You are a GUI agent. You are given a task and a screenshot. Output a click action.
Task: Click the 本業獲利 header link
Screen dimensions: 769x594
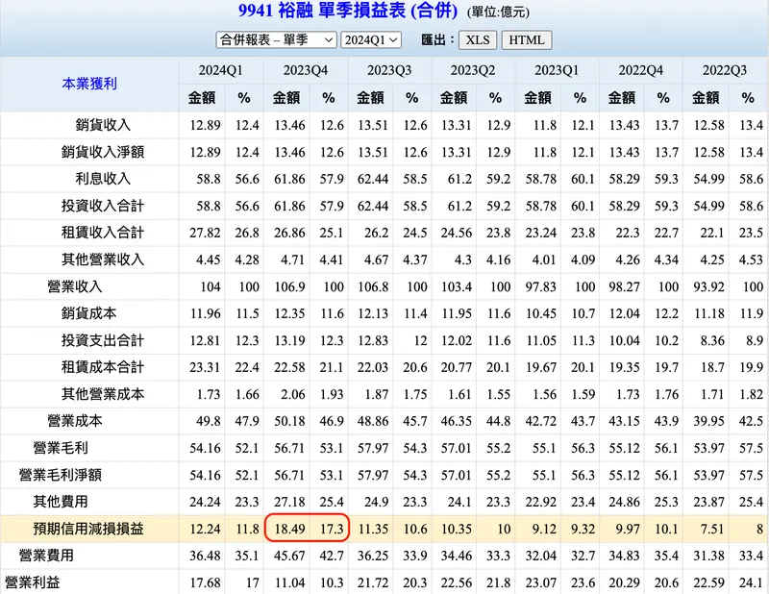(x=89, y=84)
